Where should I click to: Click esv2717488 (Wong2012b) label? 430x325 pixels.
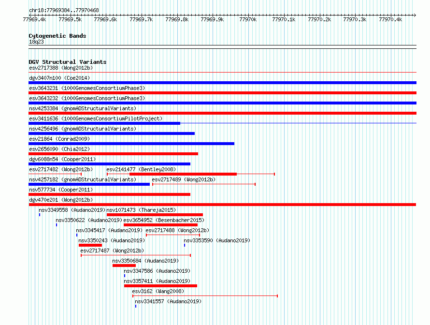177,230
